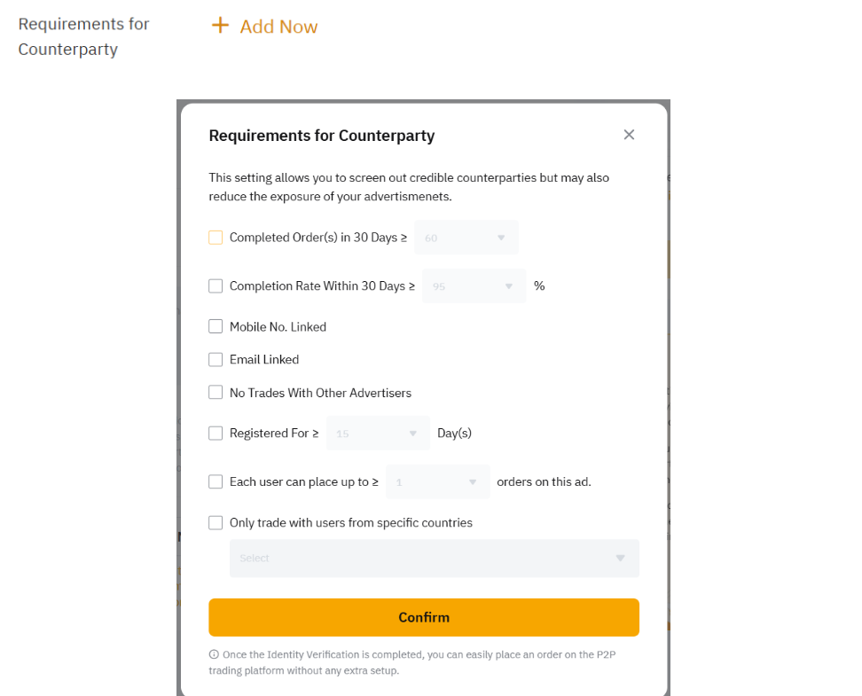
Task: Click the Requirements for Counterparty side label
Action: 84,36
